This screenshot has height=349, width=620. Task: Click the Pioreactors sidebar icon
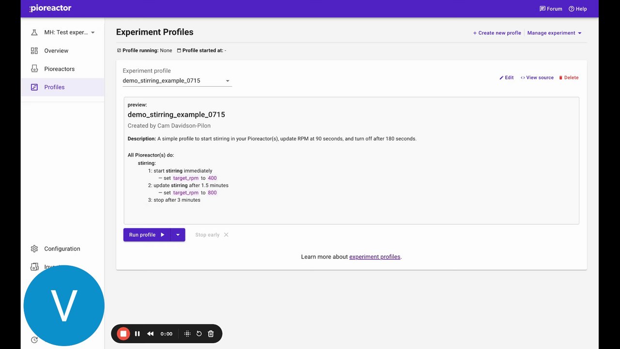34,69
